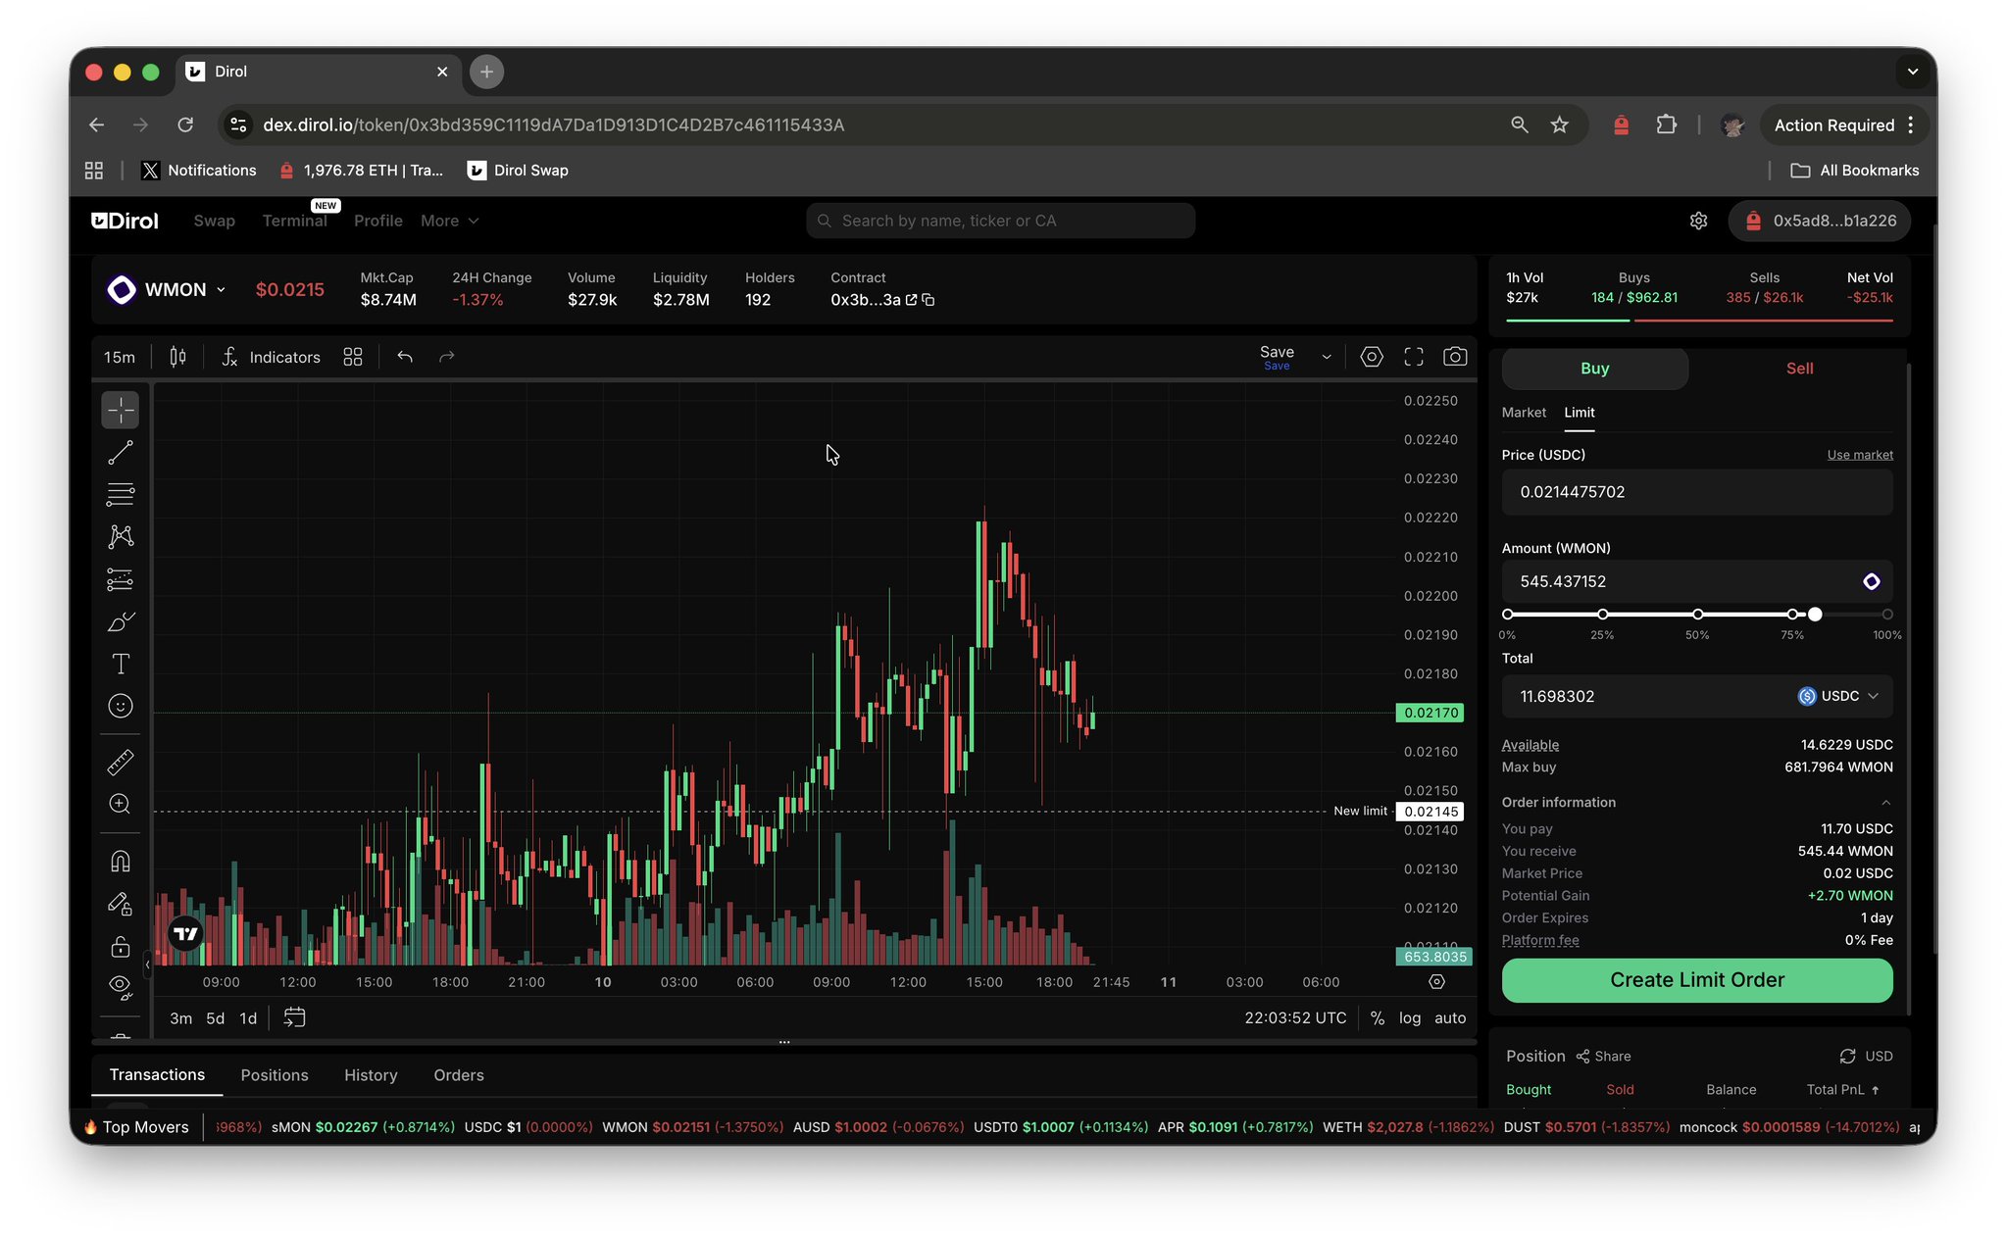Select the text annotation tool
2007x1237 pixels.
[120, 664]
